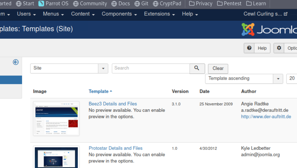297x168 pixels.
Task: Open the Privacy bookmarks folder
Action: [201, 3]
